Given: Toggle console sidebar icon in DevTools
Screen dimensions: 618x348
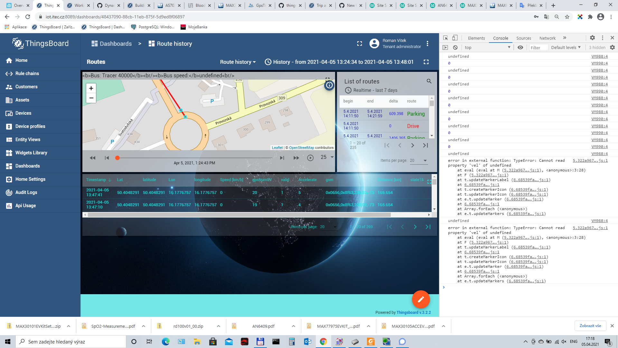Looking at the screenshot, I should point(445,47).
